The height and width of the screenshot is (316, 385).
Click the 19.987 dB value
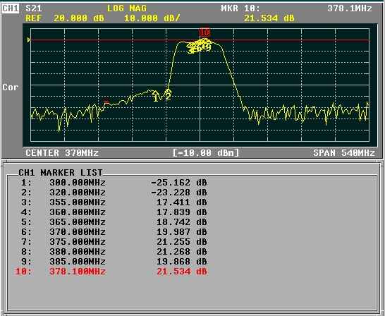(x=182, y=232)
